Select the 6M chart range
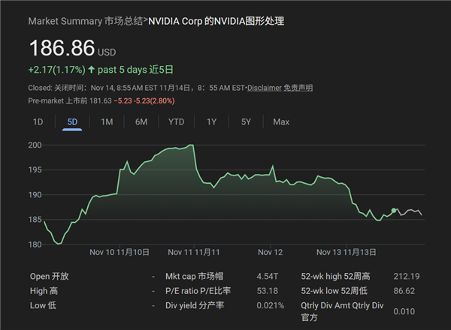The image size is (451, 330). click(141, 121)
